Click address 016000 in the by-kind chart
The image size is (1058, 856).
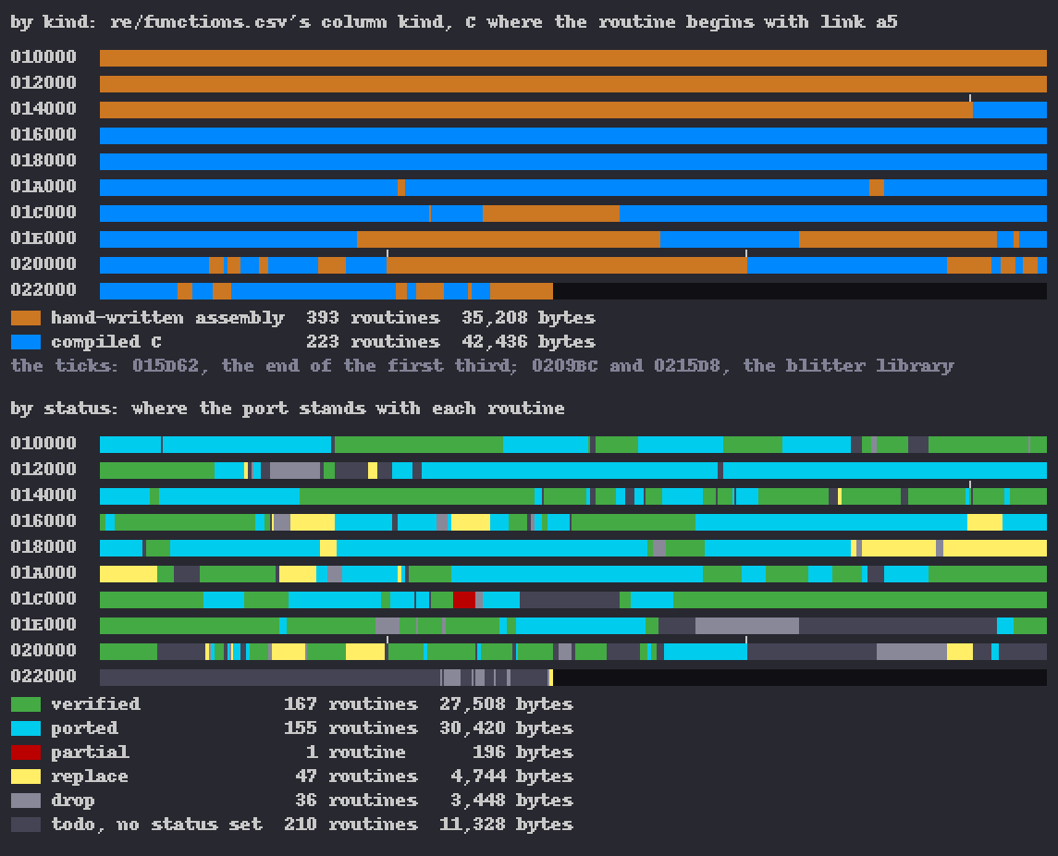(43, 135)
